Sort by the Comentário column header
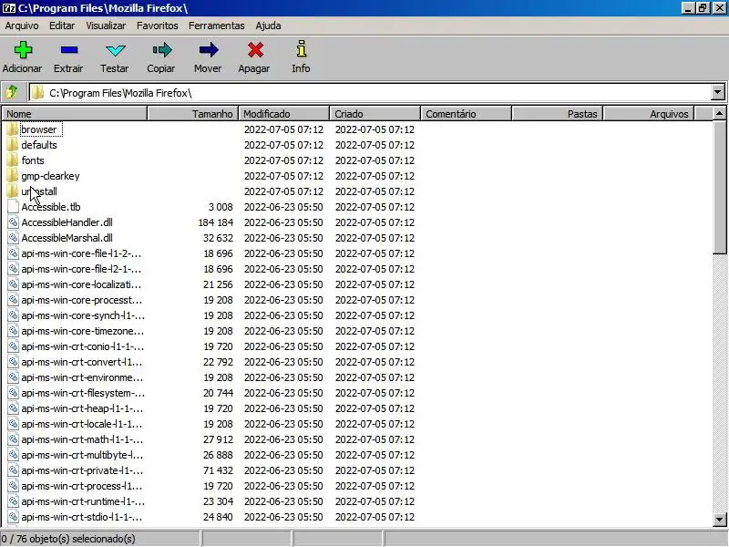Screen dimensions: 729x547 point(466,113)
